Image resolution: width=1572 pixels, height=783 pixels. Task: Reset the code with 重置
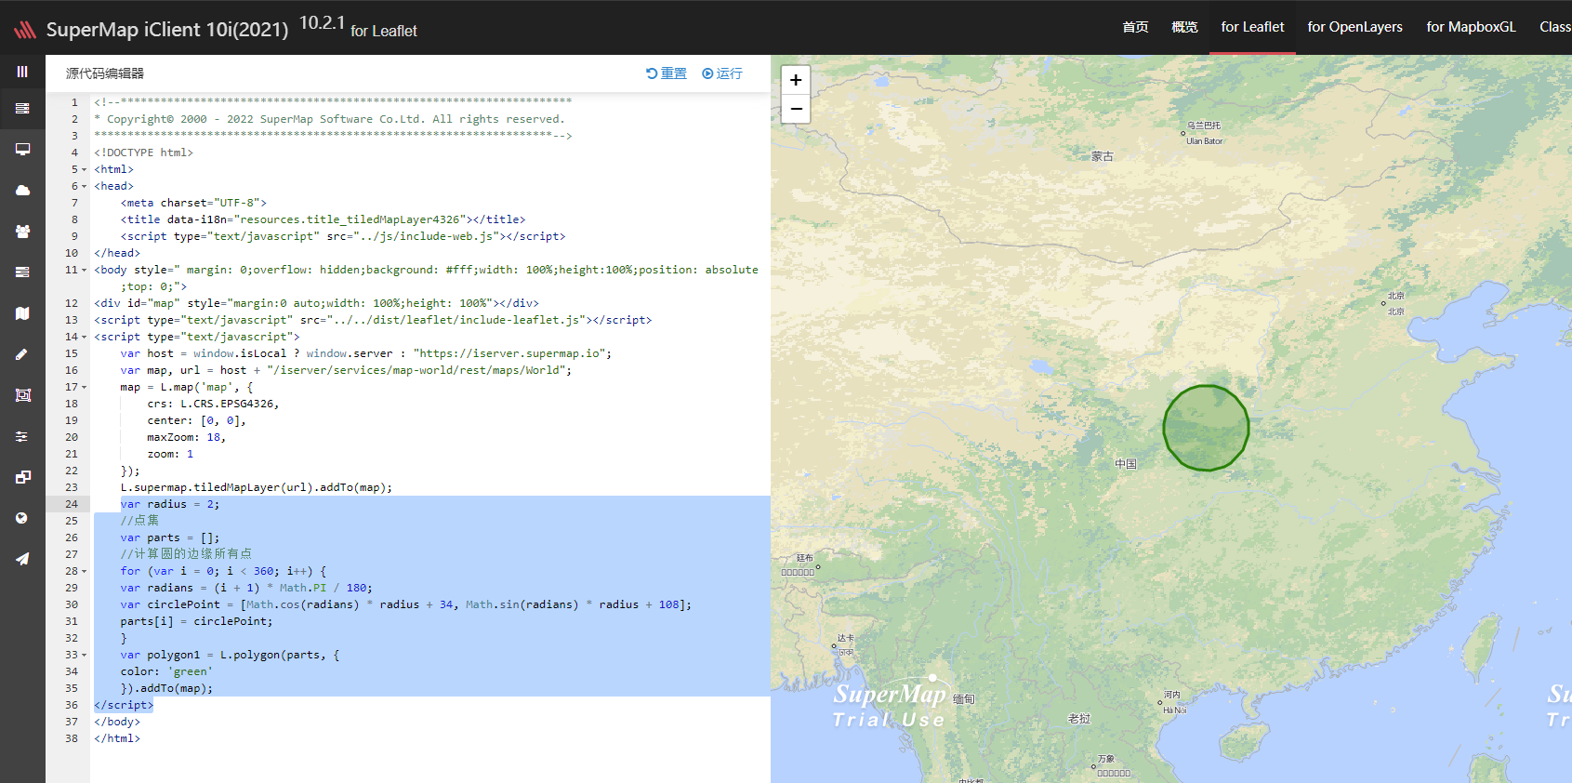tap(667, 73)
